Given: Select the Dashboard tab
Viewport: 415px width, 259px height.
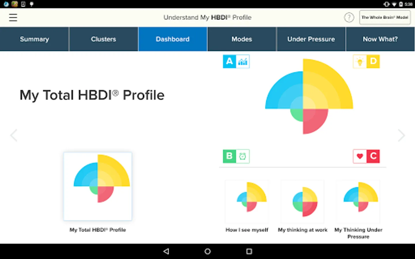Looking at the screenshot, I should coord(173,39).
